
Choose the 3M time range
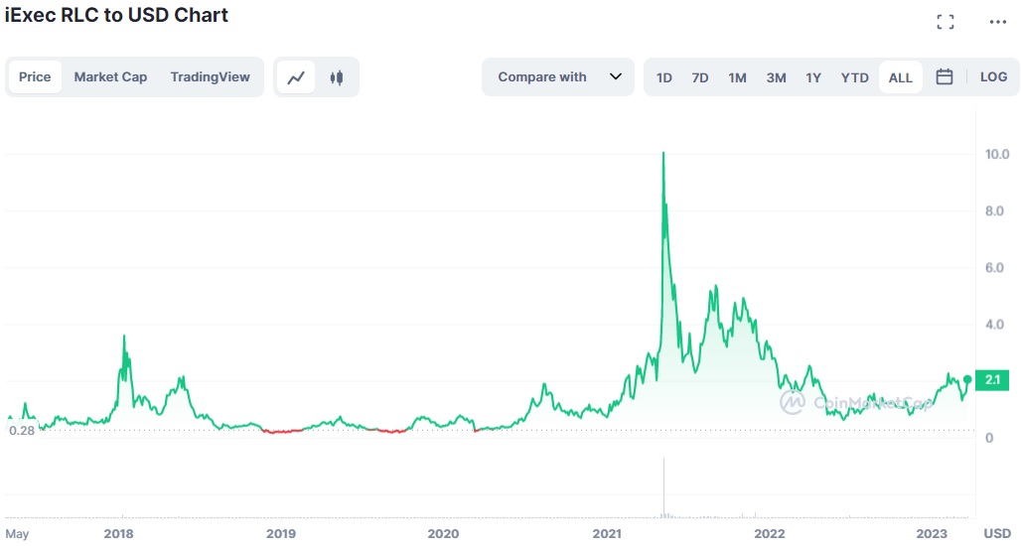point(776,78)
